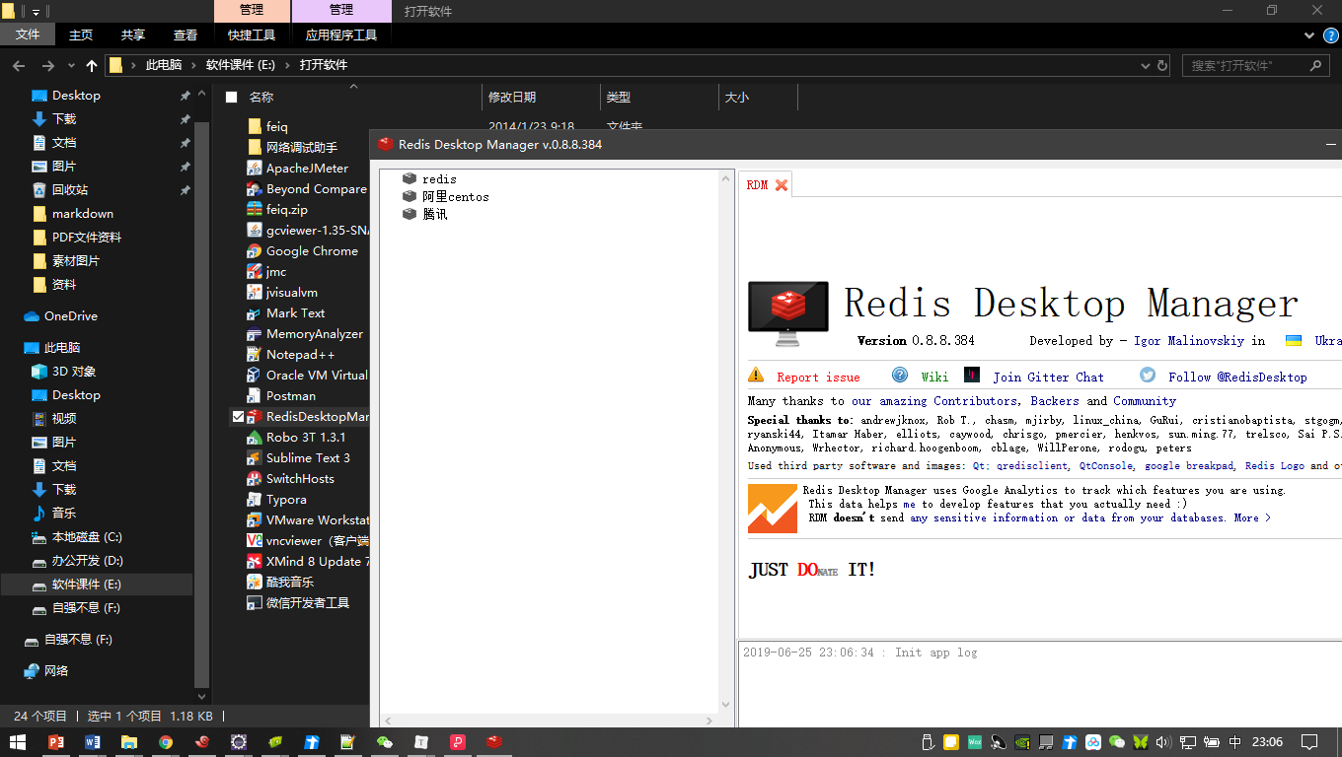This screenshot has width=1342, height=757.
Task: Open the Join Gitter Chat link
Action: [1048, 378]
